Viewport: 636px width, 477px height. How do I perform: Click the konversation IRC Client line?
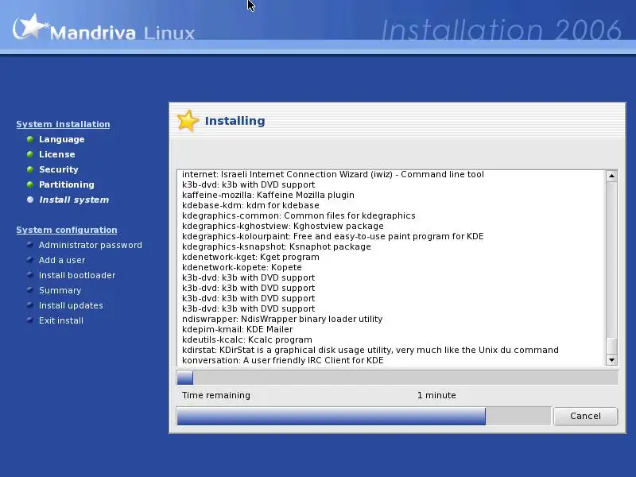point(283,361)
